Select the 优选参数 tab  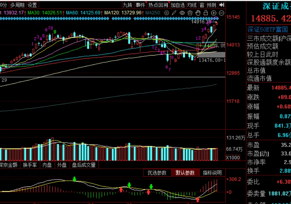click(x=157, y=173)
